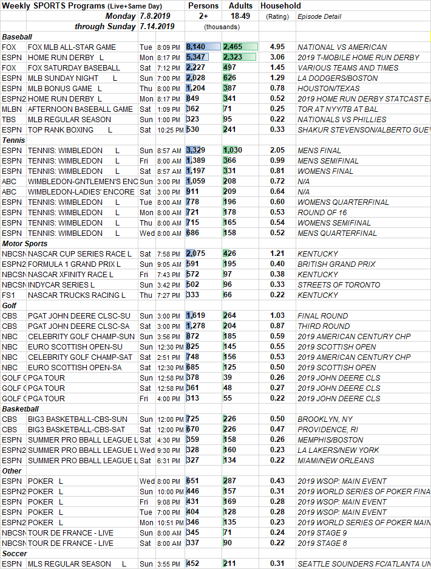Click the 'Persons' column header
431x569 pixels.
(x=203, y=6)
